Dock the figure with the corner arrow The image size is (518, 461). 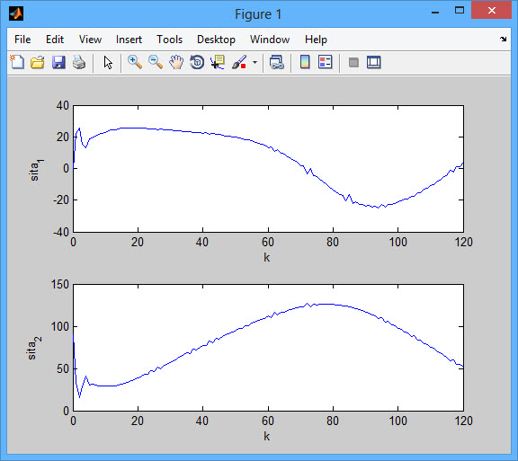[503, 40]
